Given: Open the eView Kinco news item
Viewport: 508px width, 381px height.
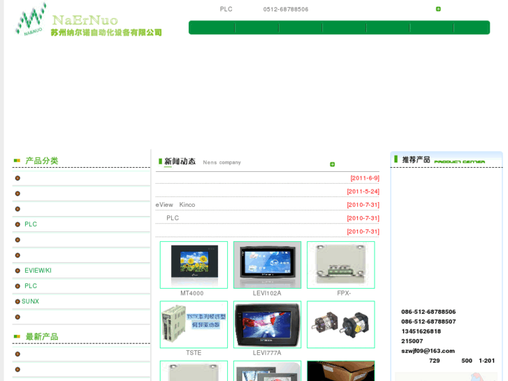Looking at the screenshot, I should click(175, 205).
